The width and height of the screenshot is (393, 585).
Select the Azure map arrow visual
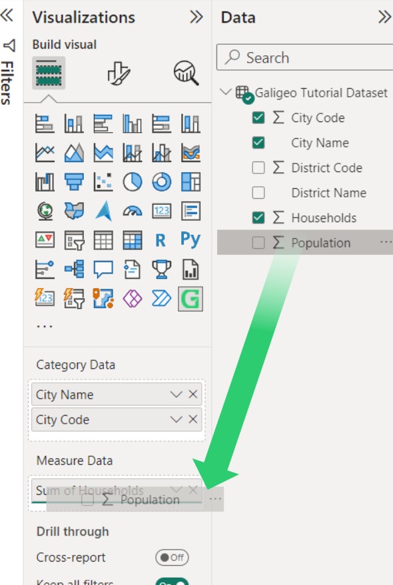[103, 211]
